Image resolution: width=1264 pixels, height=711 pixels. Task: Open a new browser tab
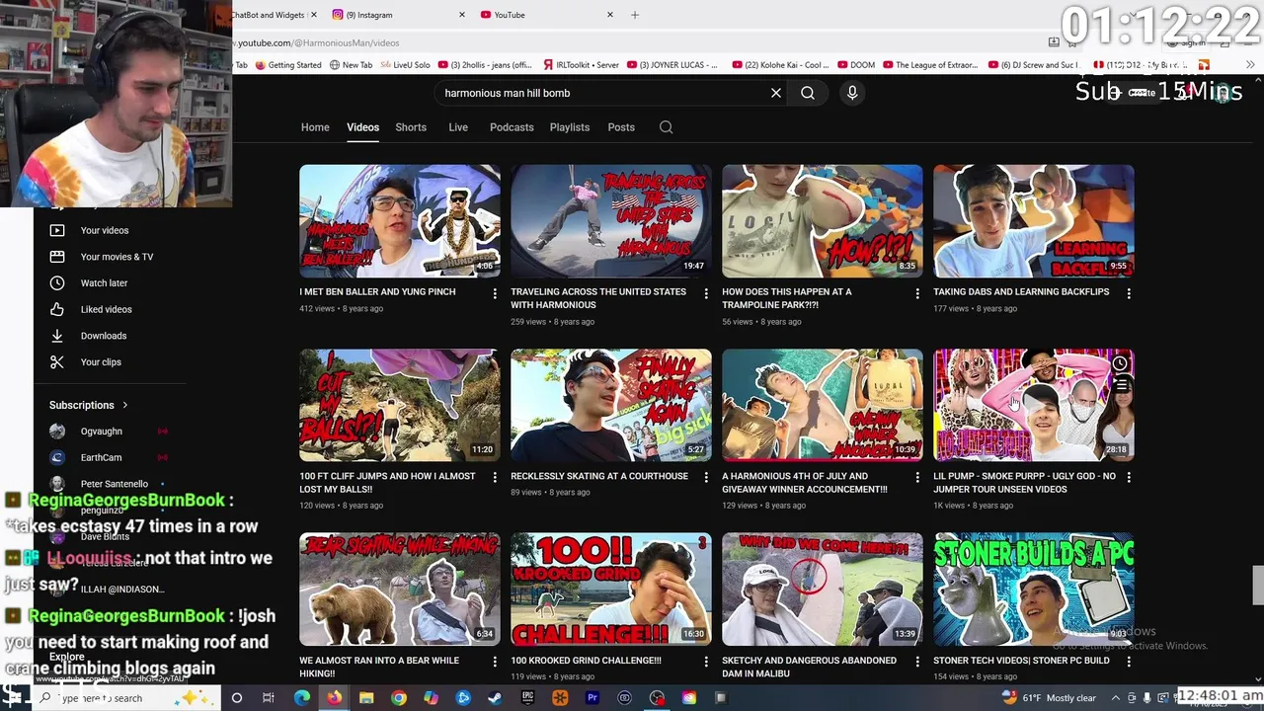(x=635, y=15)
